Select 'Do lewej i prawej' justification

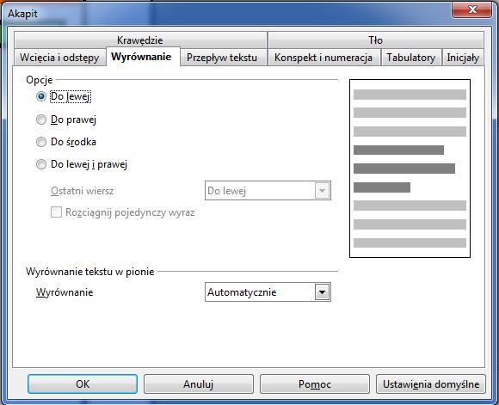pyautogui.click(x=41, y=164)
